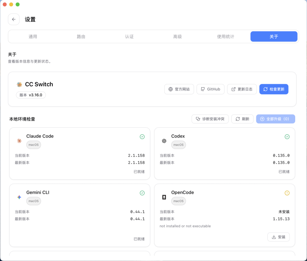Screen dimensions: 307x261
Task: Open the GitHub repository button
Action: point(210,89)
